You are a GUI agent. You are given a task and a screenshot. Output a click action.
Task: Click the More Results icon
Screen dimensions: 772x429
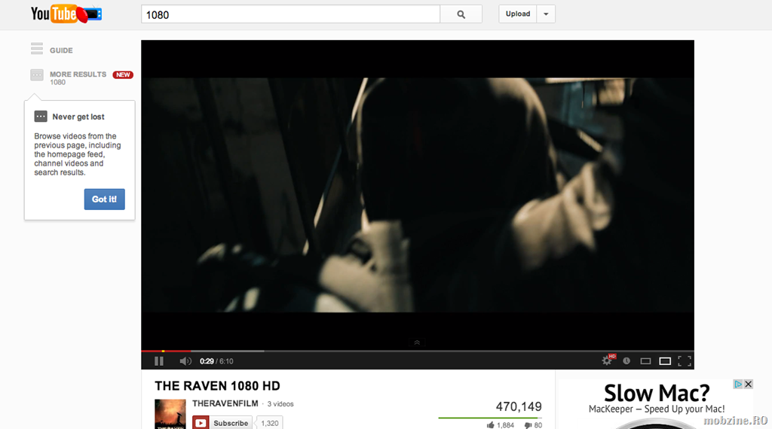point(37,75)
